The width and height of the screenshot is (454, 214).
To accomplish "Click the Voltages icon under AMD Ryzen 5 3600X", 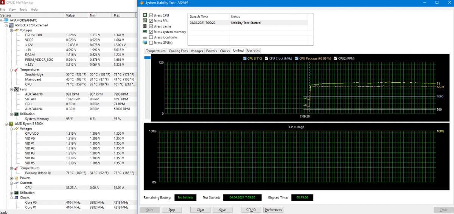I will click(x=16, y=128).
